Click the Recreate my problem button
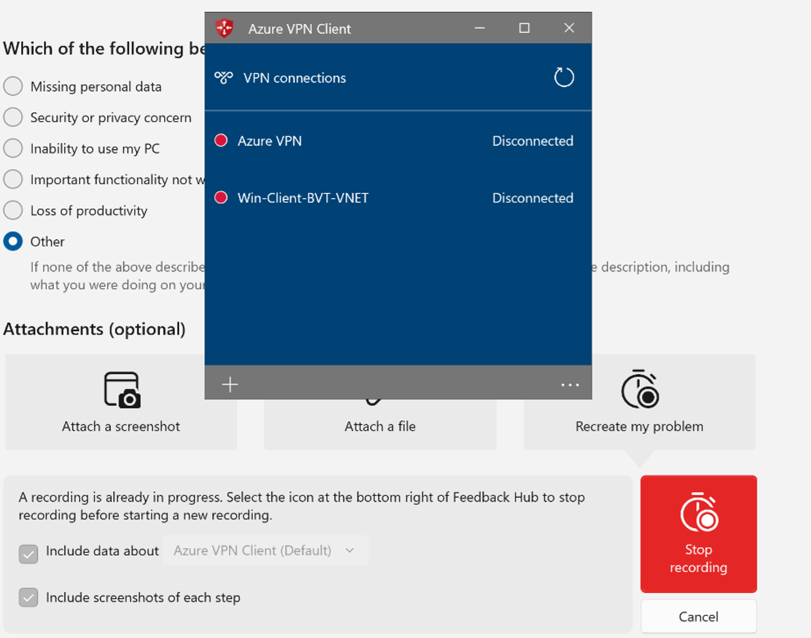The width and height of the screenshot is (811, 638). point(640,402)
